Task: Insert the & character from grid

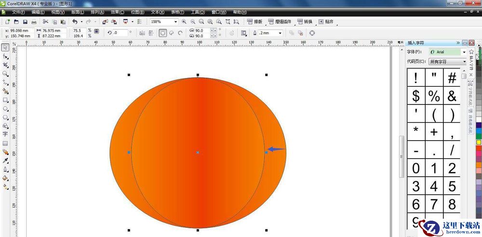Action: (452, 96)
